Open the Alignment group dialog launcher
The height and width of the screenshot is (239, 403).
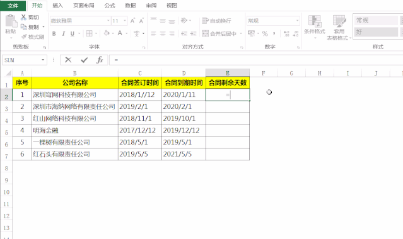pyautogui.click(x=242, y=47)
